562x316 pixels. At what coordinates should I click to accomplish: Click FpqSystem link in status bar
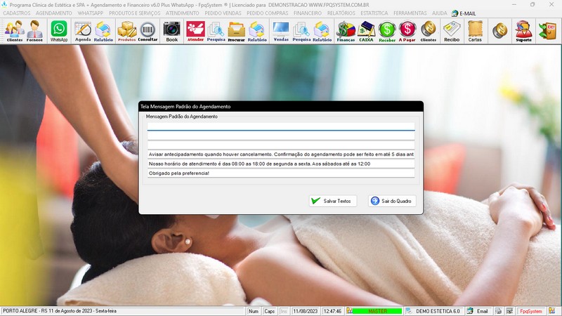[x=531, y=311]
